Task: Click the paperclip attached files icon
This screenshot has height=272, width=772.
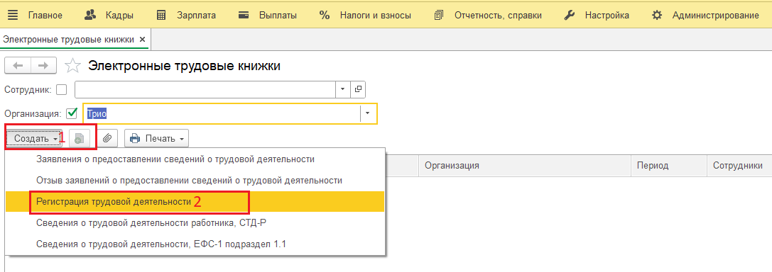Action: click(107, 138)
